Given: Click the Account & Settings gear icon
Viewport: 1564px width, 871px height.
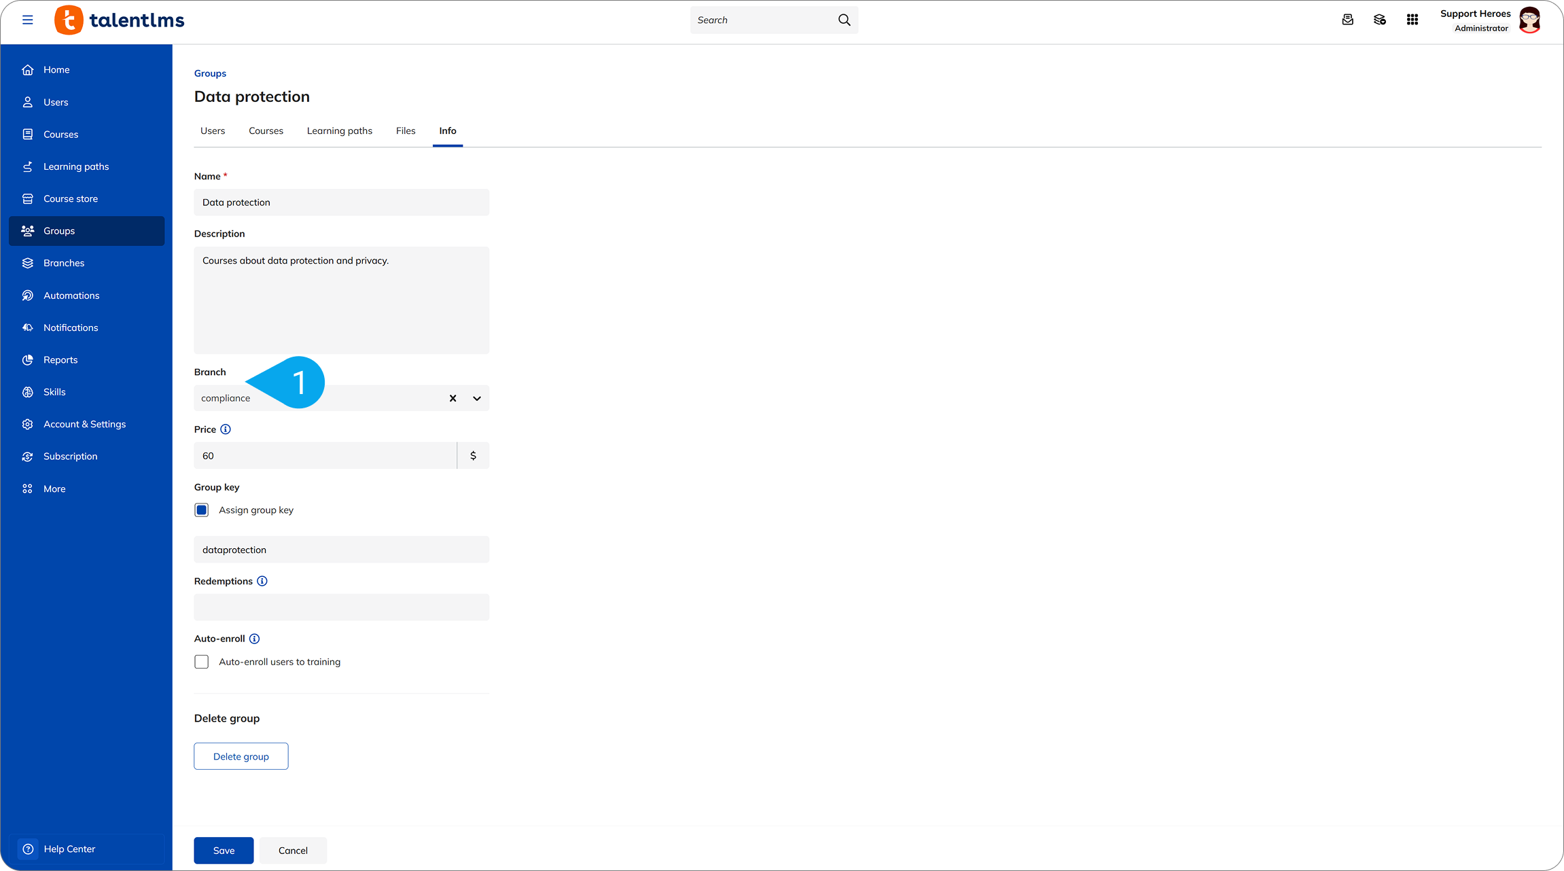Looking at the screenshot, I should click(28, 424).
